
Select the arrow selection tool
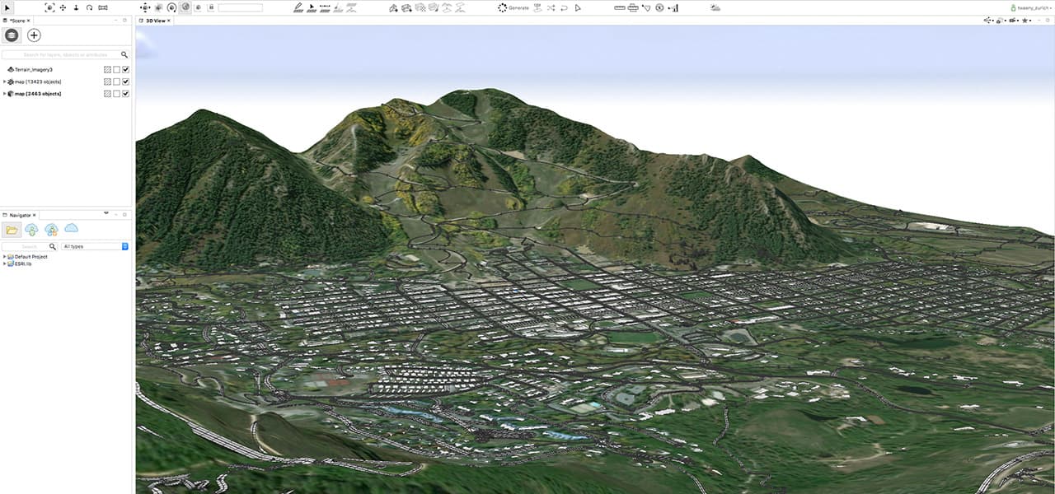click(x=7, y=7)
